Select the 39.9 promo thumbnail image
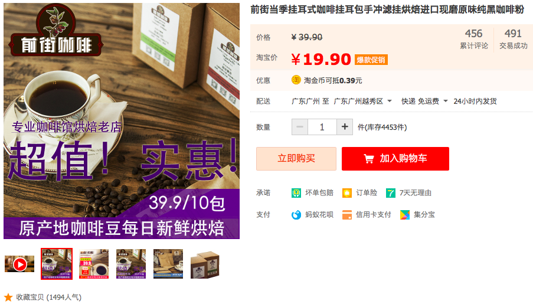 pyautogui.click(x=94, y=264)
